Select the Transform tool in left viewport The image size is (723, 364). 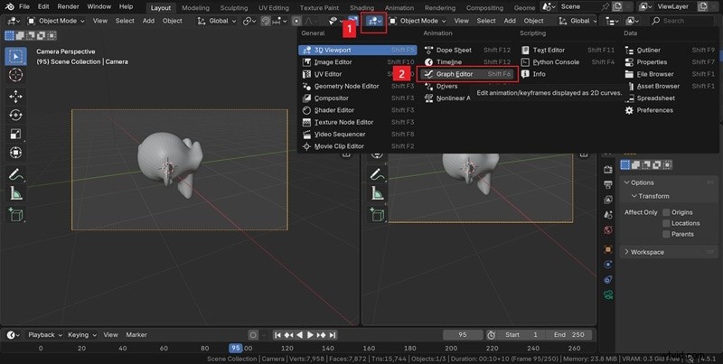15,153
